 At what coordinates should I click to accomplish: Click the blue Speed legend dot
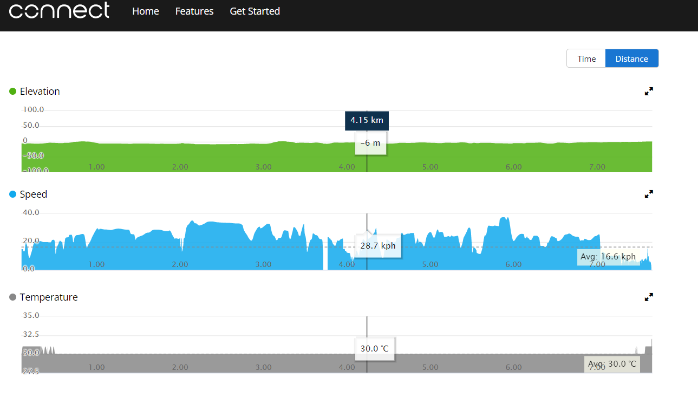[x=13, y=194]
